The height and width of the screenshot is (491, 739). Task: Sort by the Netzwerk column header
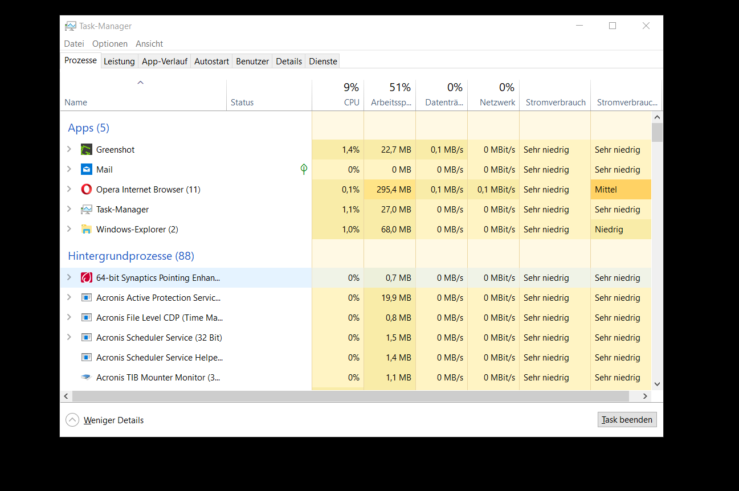pos(493,95)
